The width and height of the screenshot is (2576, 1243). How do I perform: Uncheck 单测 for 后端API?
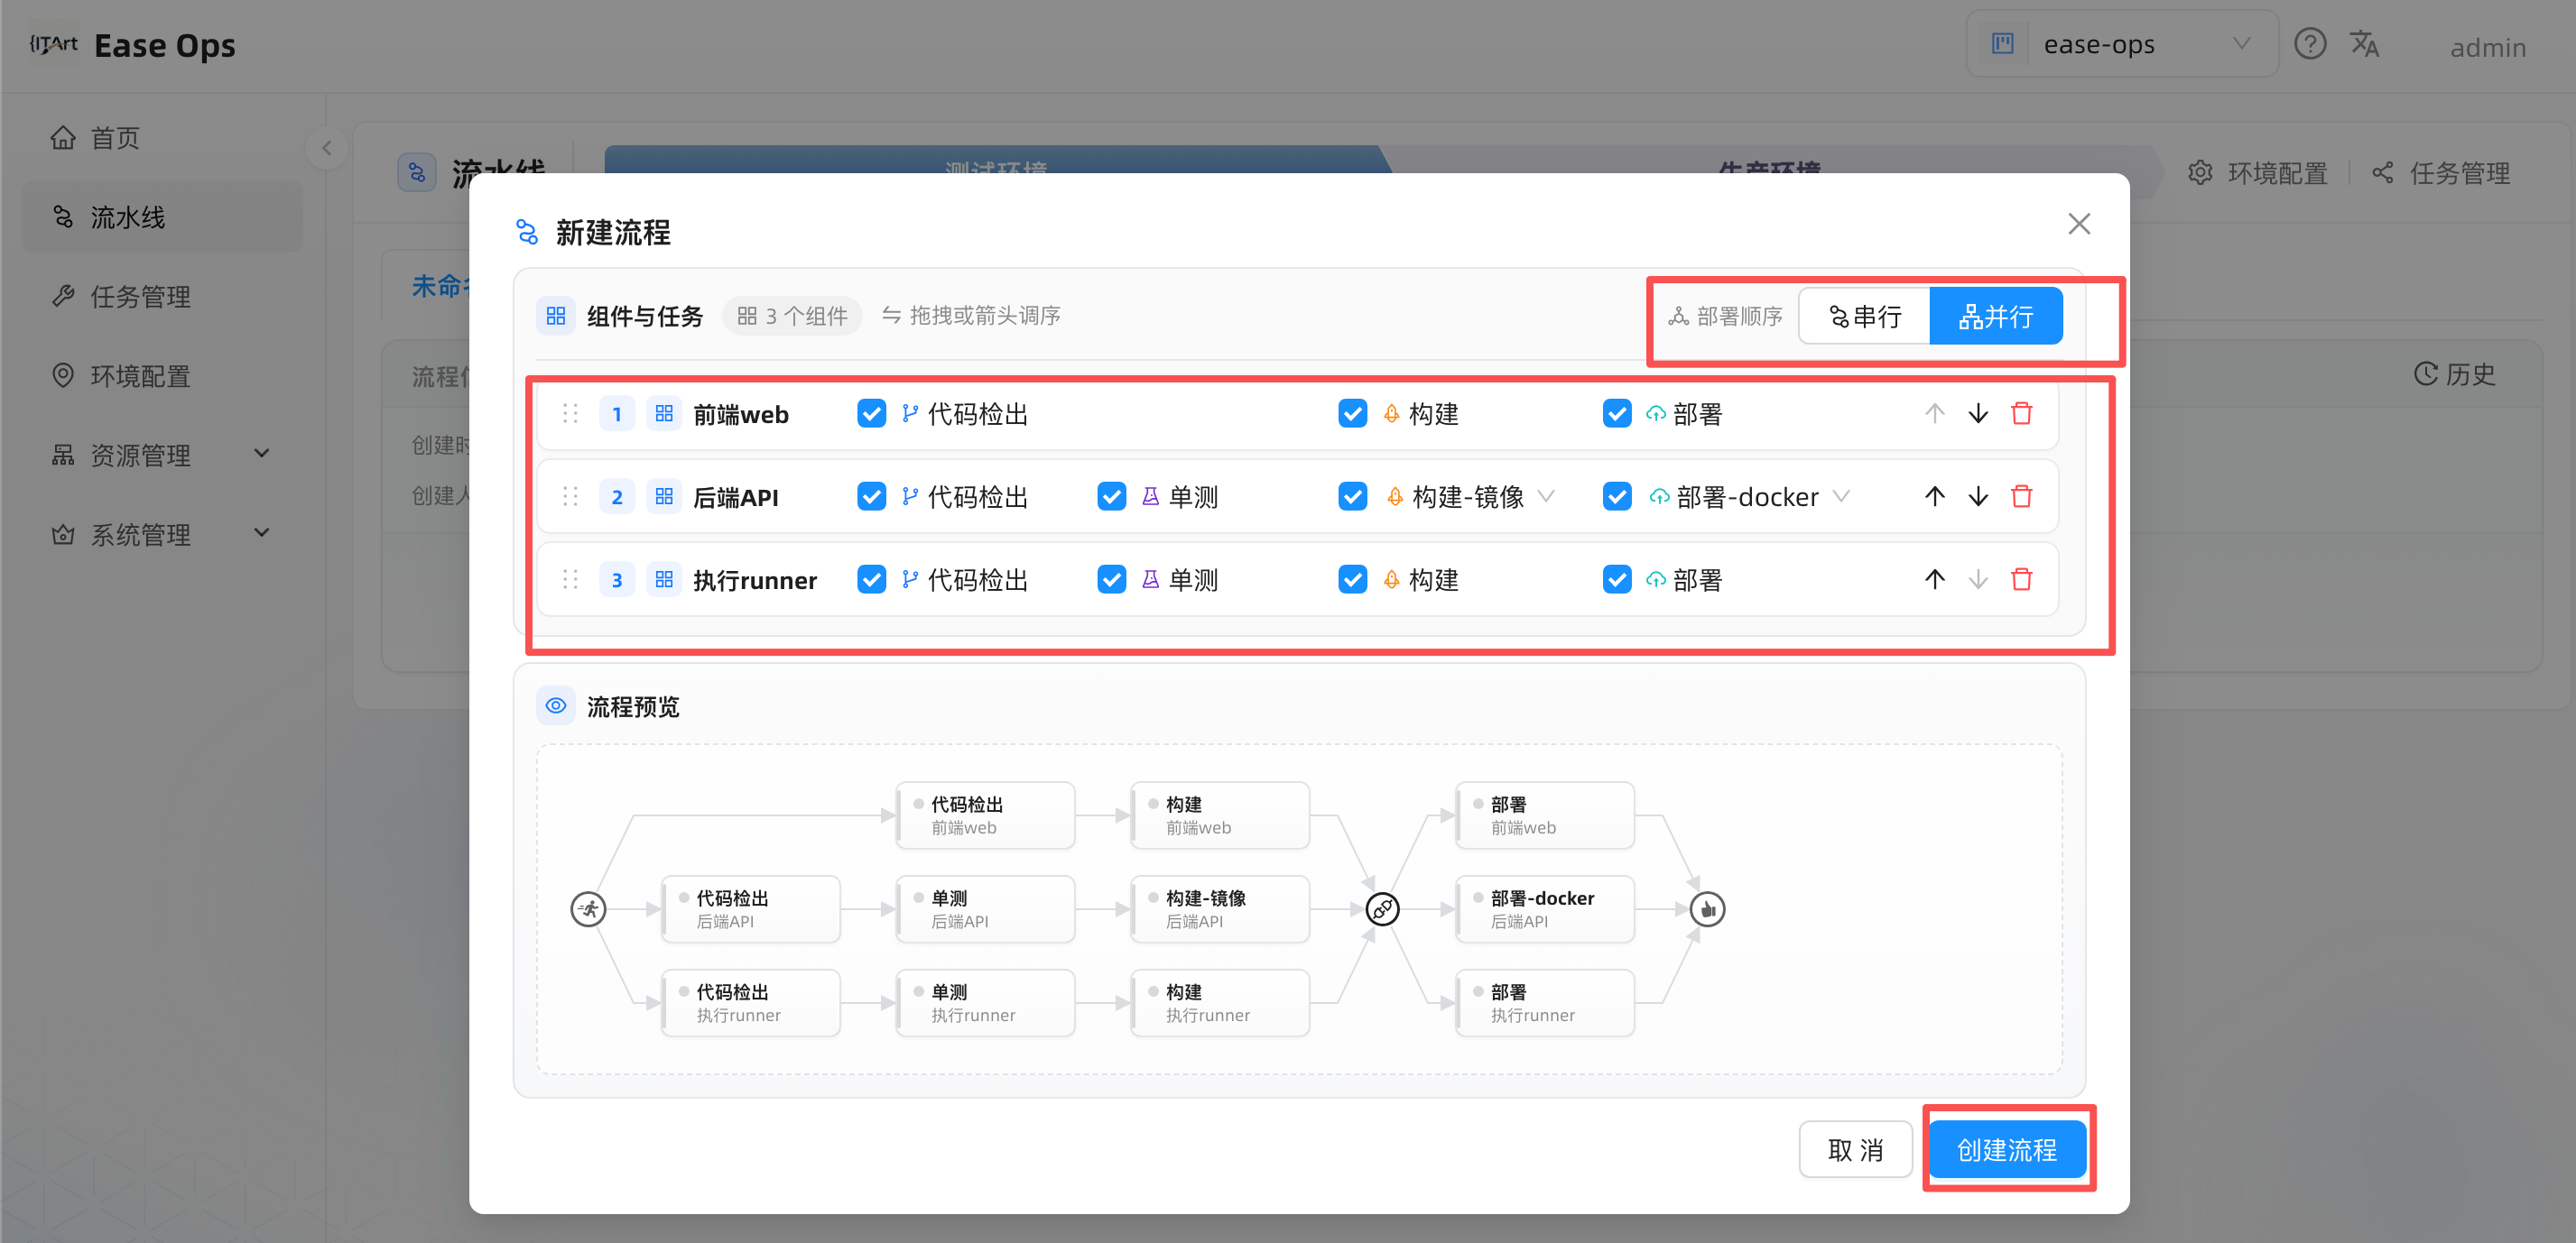tap(1111, 497)
